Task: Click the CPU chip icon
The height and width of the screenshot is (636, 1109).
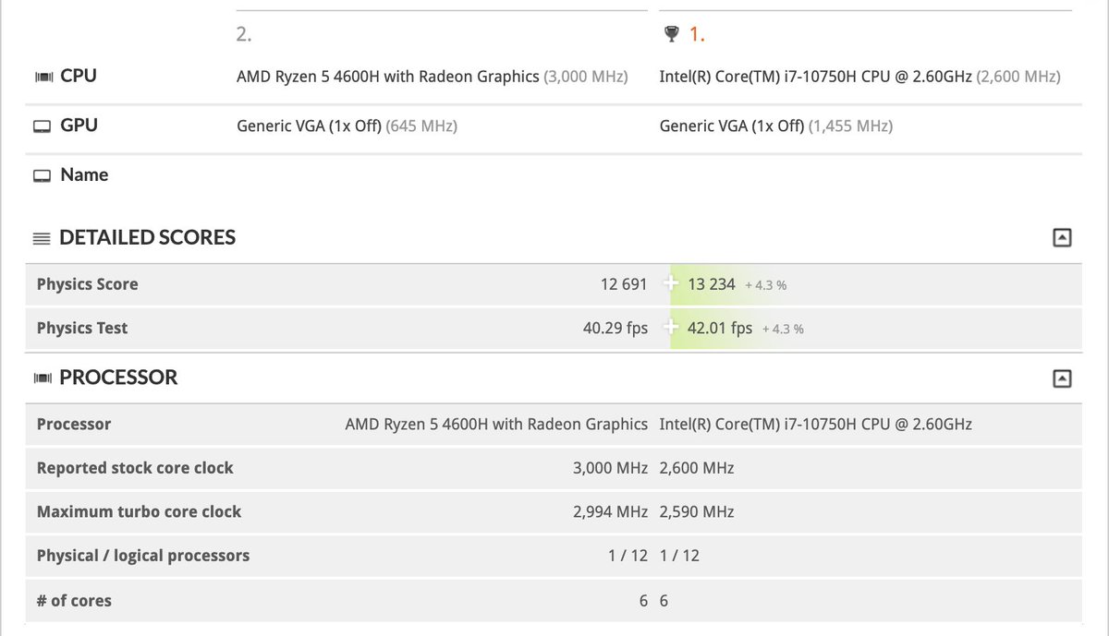Action: pos(43,77)
